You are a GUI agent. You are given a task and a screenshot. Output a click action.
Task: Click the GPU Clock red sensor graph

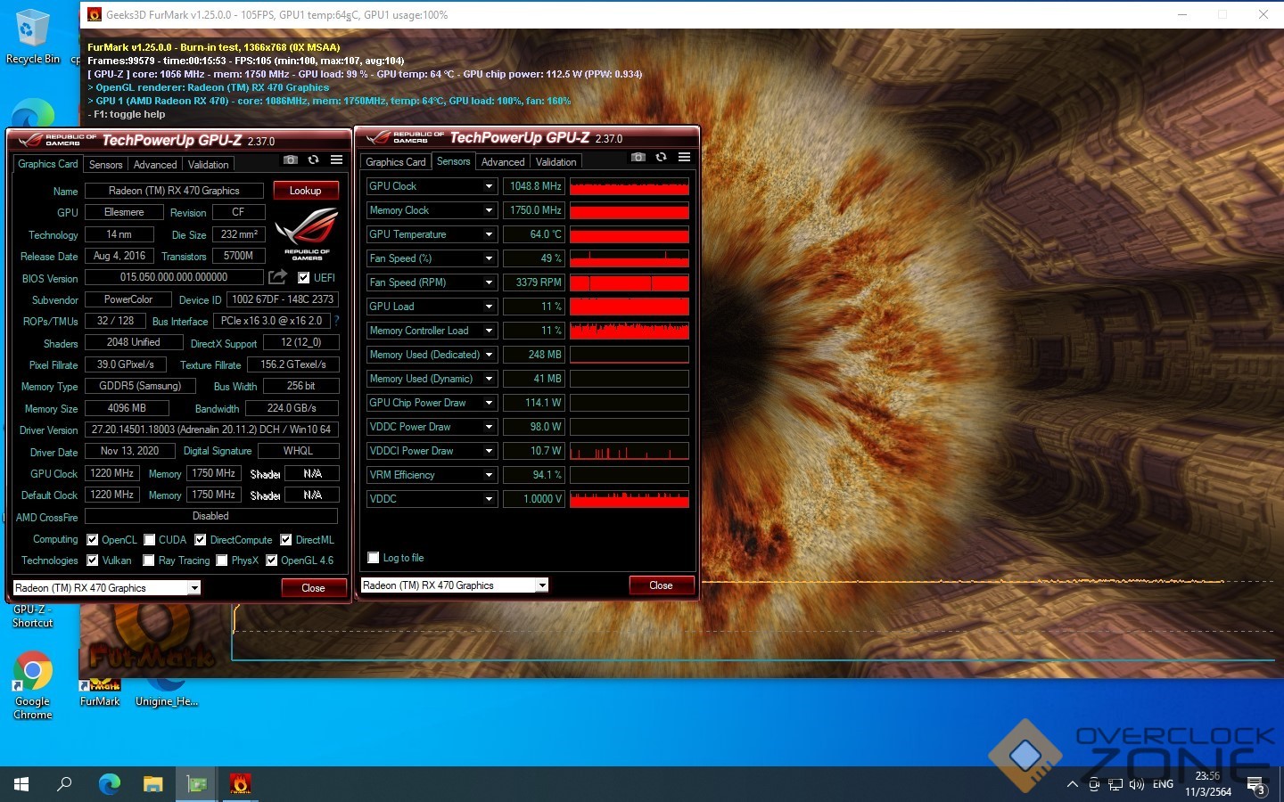[x=630, y=186]
